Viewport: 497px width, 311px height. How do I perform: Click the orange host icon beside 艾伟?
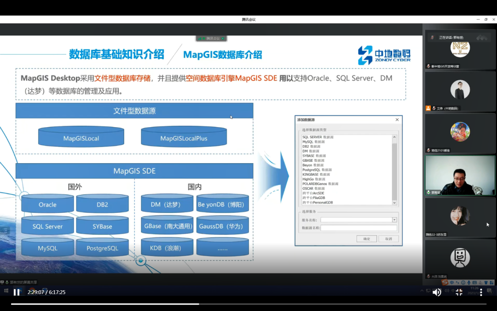(x=428, y=108)
